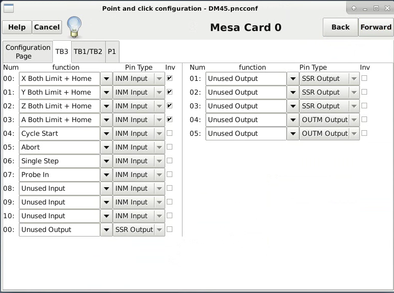Toggle Inv checkbox for Single Step
The image size is (394, 293).
[170, 161]
